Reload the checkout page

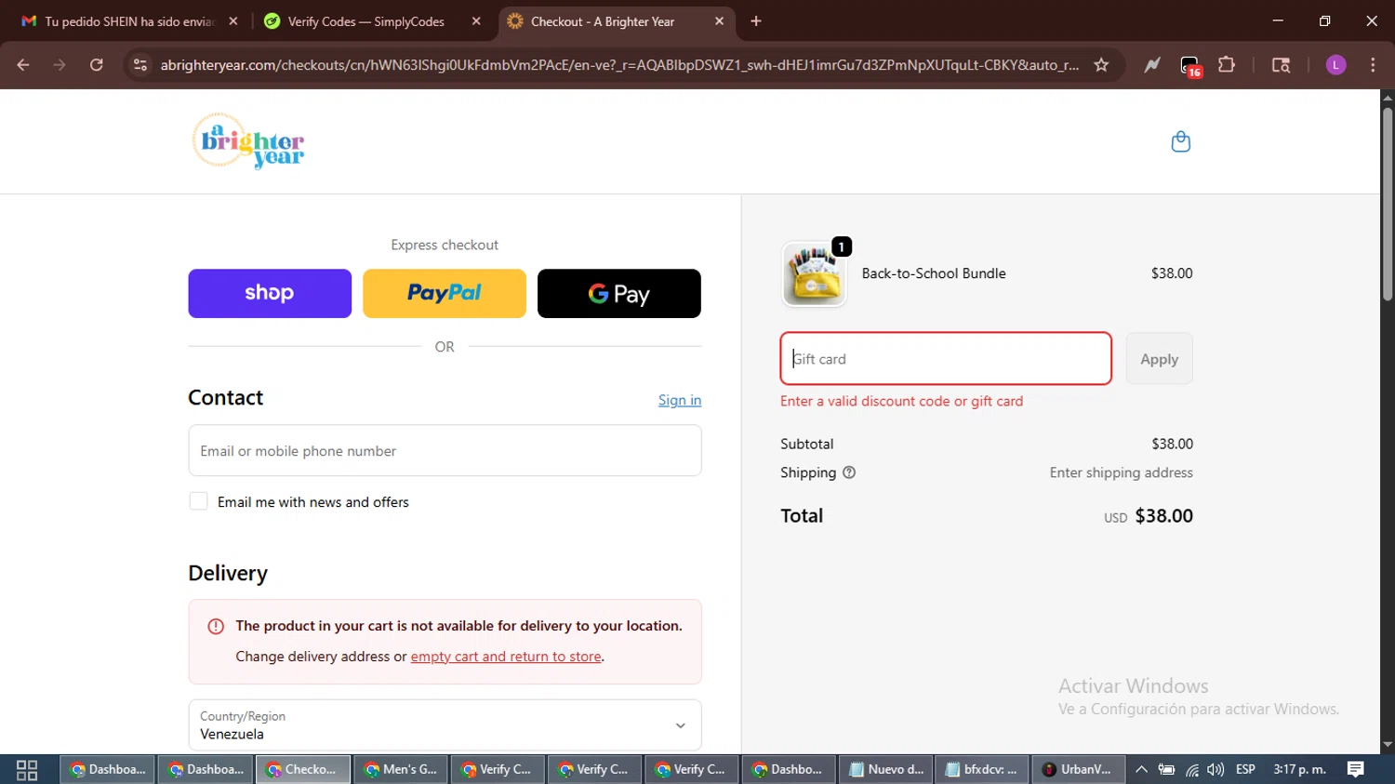click(97, 65)
